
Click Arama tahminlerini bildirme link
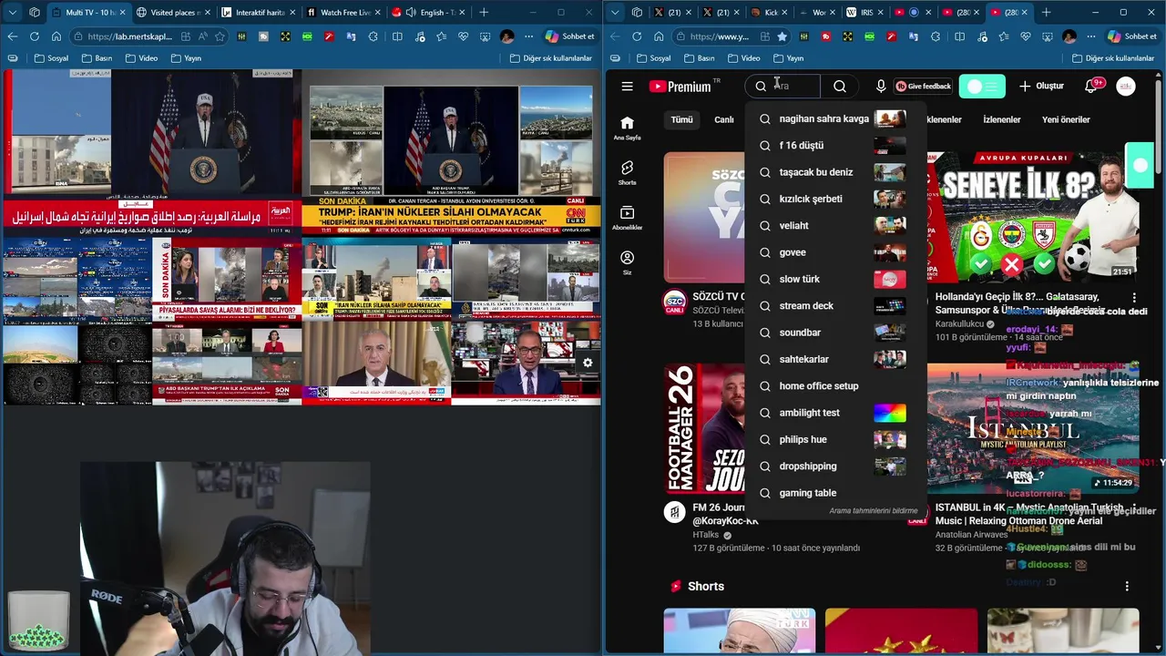point(873,511)
